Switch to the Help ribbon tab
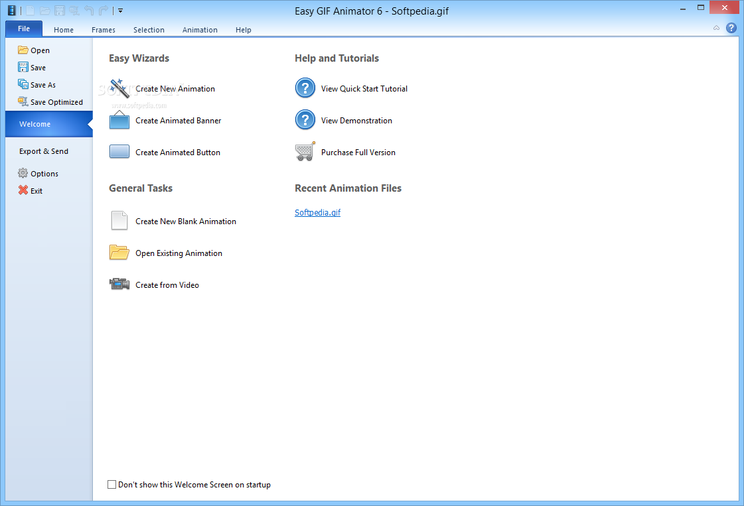744x506 pixels. (244, 30)
